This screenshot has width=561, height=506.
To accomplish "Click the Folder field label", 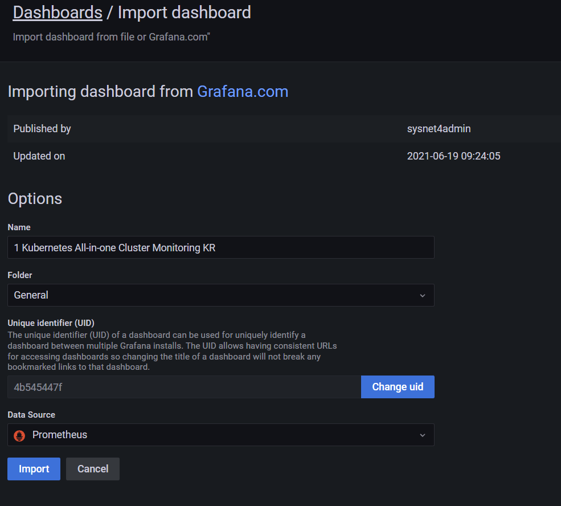I will 20,275.
